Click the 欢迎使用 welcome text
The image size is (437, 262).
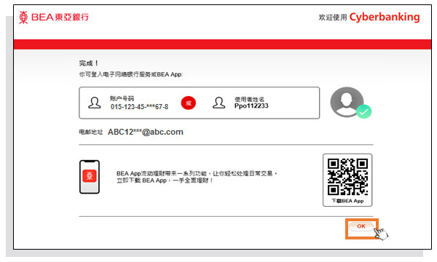(333, 17)
